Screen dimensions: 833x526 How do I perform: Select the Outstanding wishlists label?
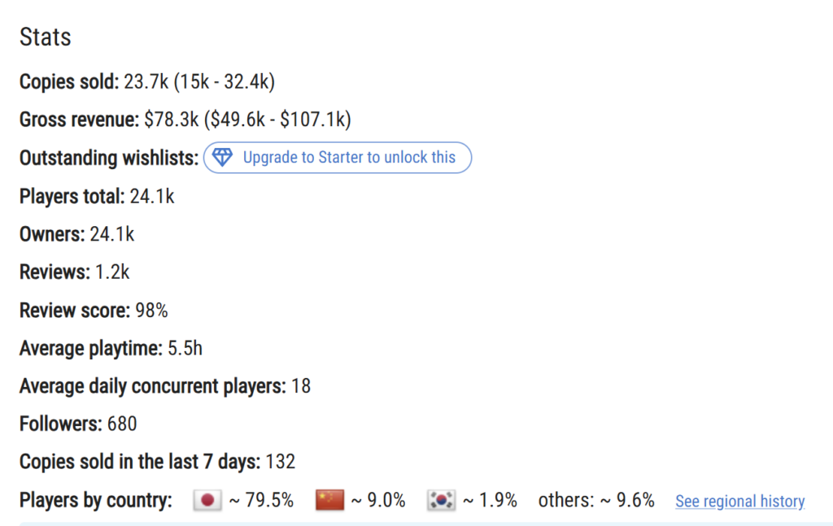click(x=109, y=159)
